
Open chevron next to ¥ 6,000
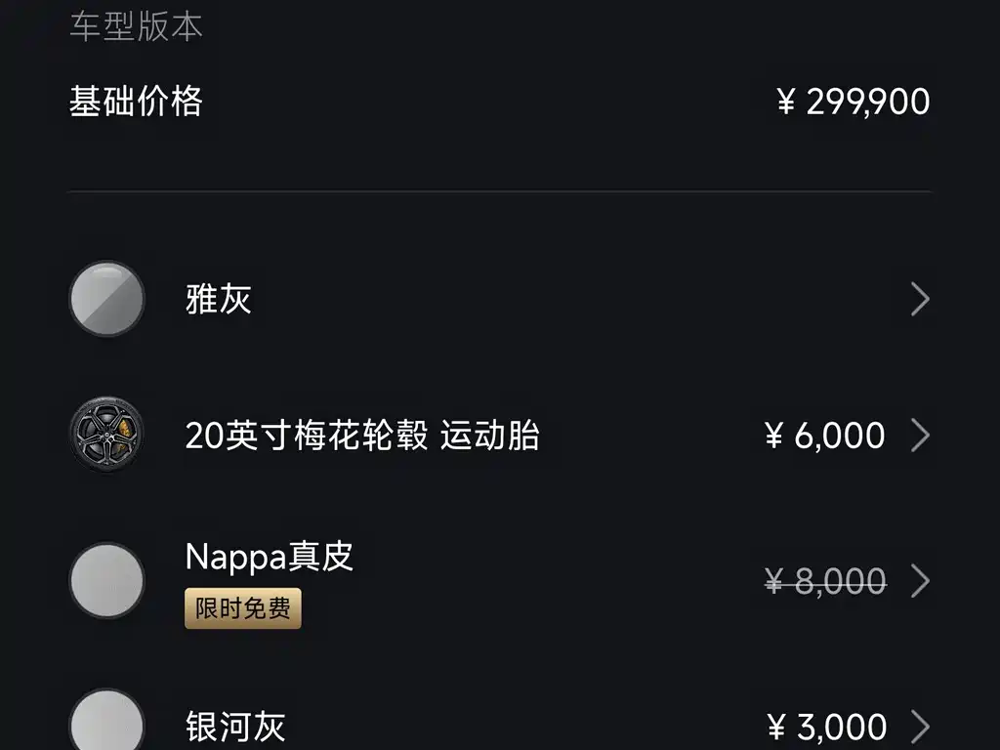tap(919, 435)
